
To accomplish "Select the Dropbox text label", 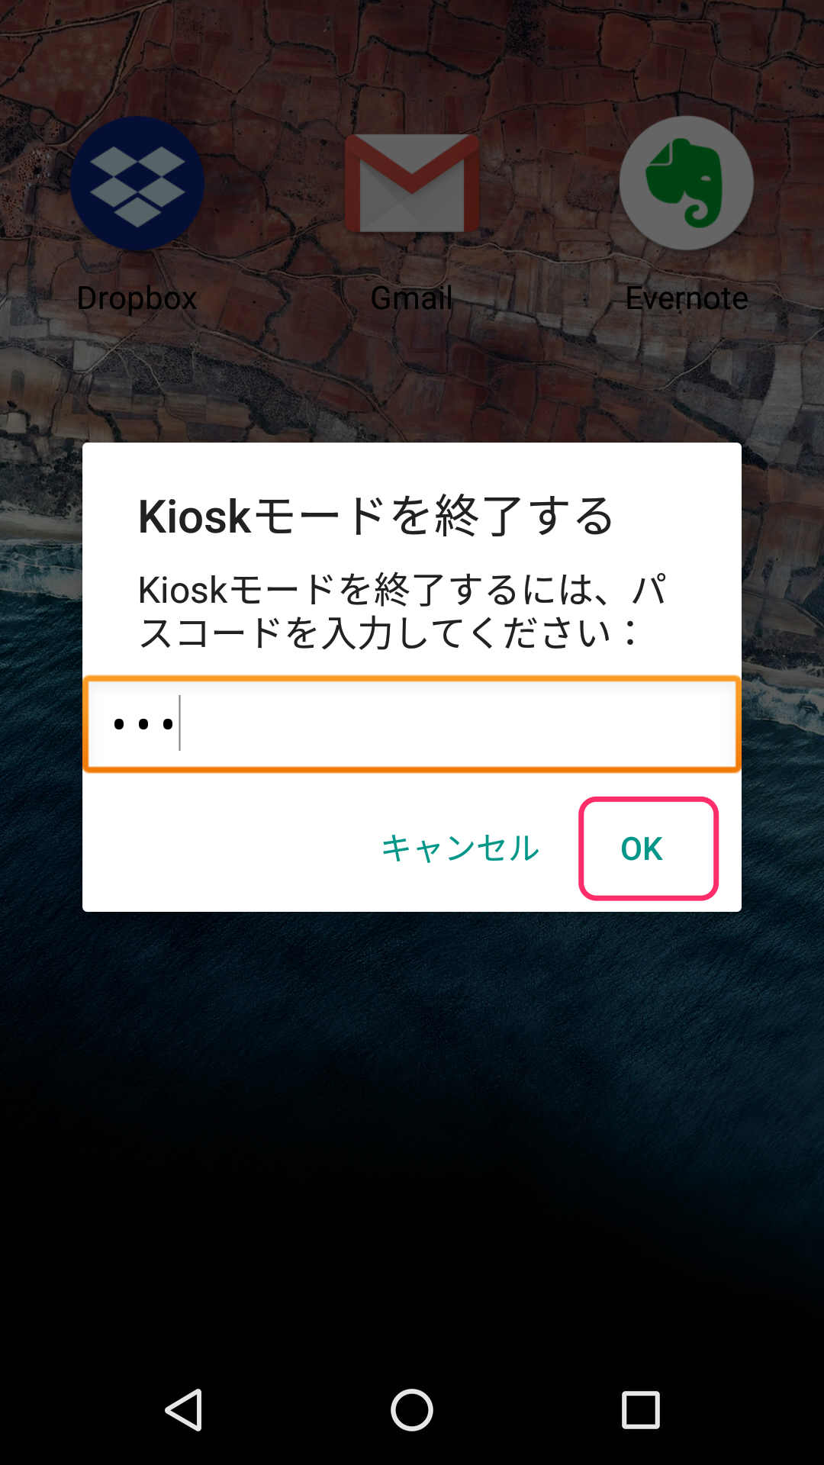I will [137, 298].
